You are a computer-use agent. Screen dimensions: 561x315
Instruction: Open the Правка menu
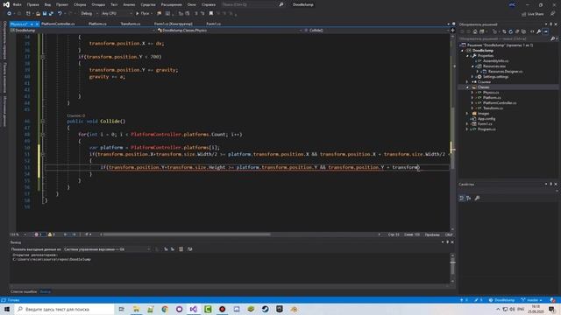click(x=33, y=4)
